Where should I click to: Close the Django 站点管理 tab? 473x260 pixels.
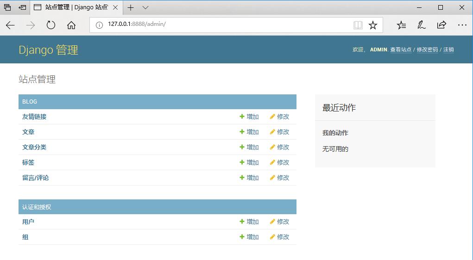(115, 7)
